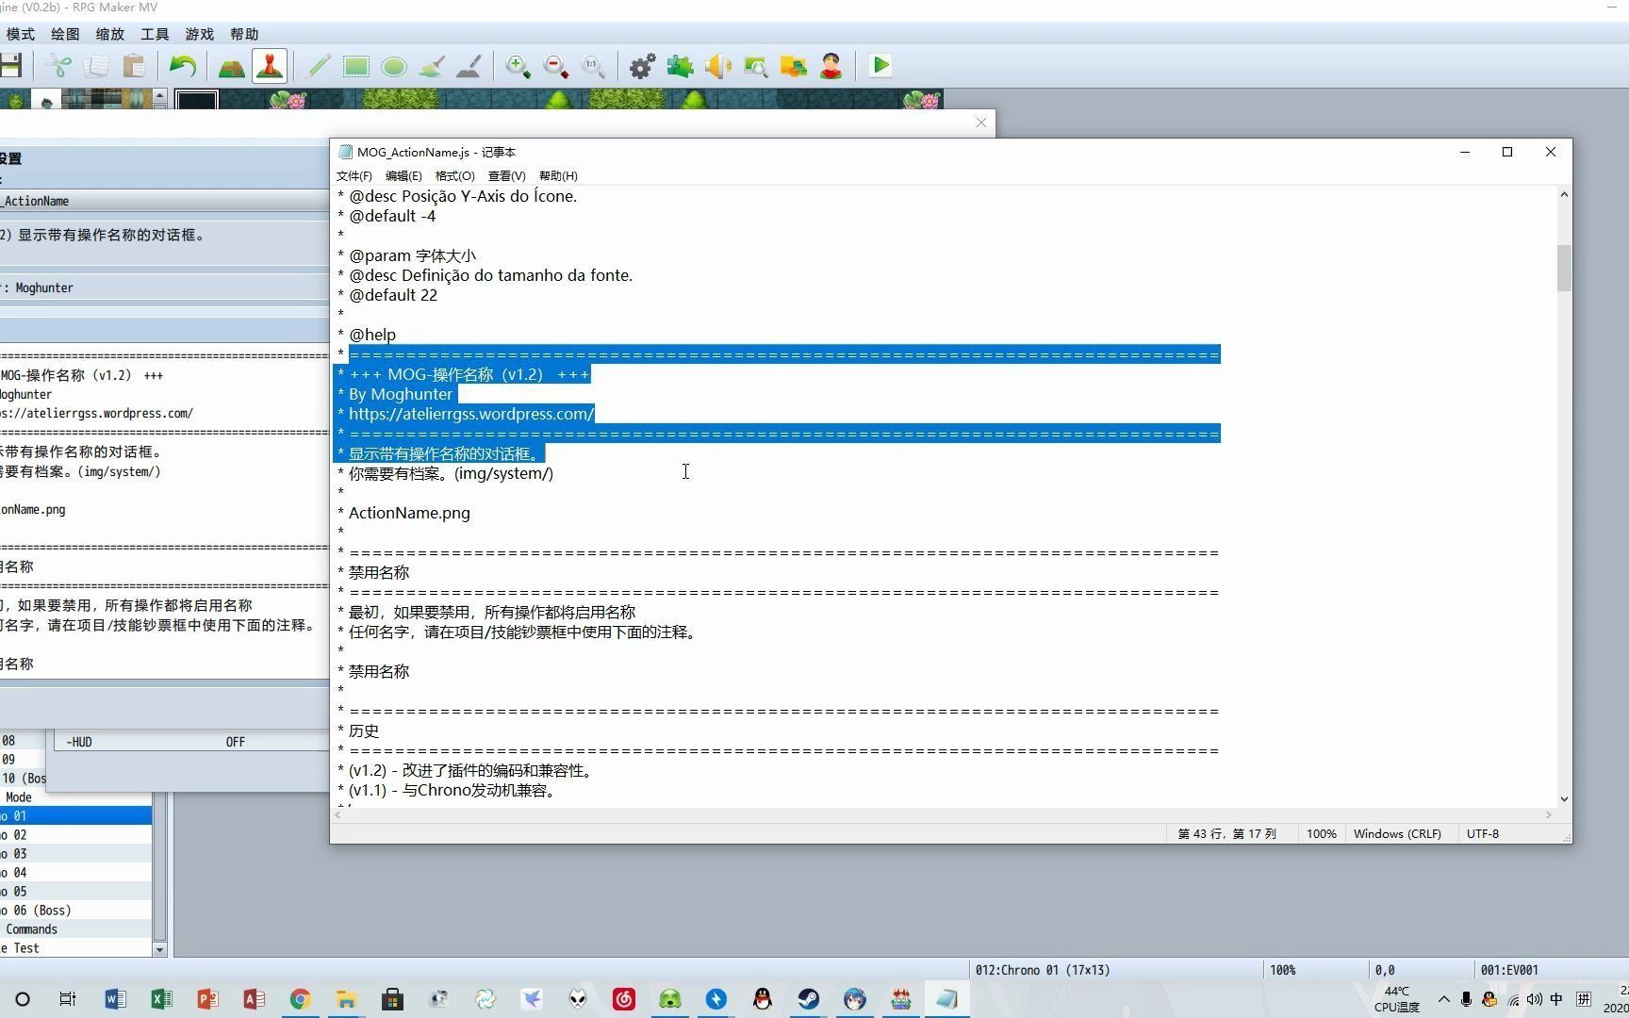
Task: Click the Undo green arrow icon
Action: point(182,66)
